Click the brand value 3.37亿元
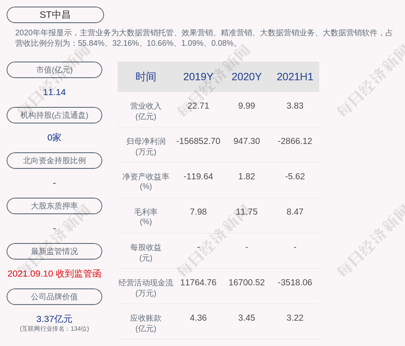The height and width of the screenshot is (346, 405). (x=54, y=319)
